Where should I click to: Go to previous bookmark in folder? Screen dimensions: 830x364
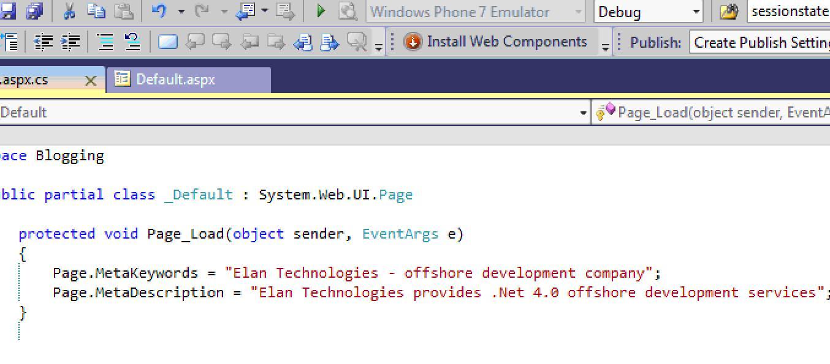coord(249,42)
